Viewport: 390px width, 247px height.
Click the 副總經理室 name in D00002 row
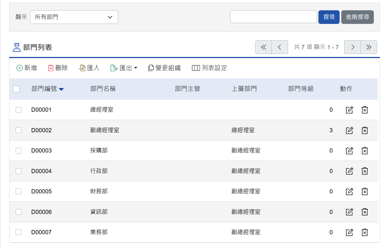click(105, 130)
